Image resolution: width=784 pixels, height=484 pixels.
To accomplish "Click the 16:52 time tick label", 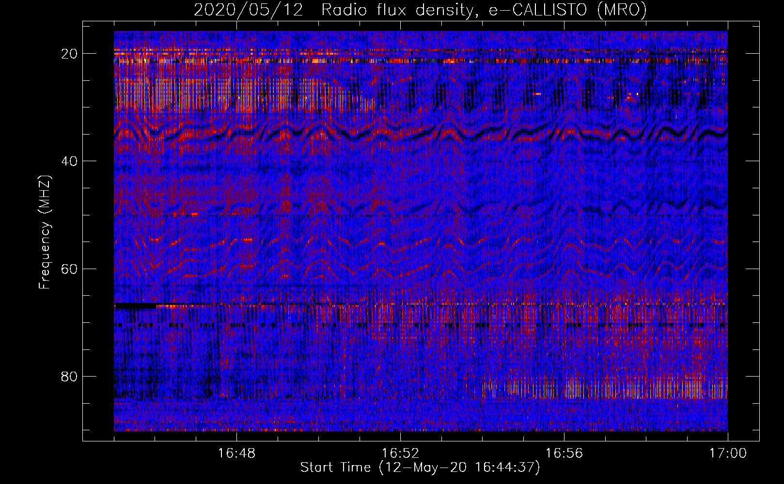I will [x=400, y=454].
